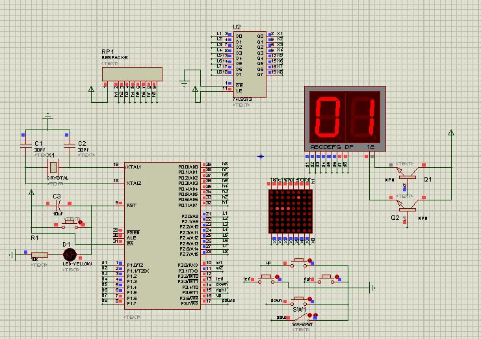Click the XTAL1 pin label on the microcontroller
This screenshot has width=481, height=339.
coord(134,167)
